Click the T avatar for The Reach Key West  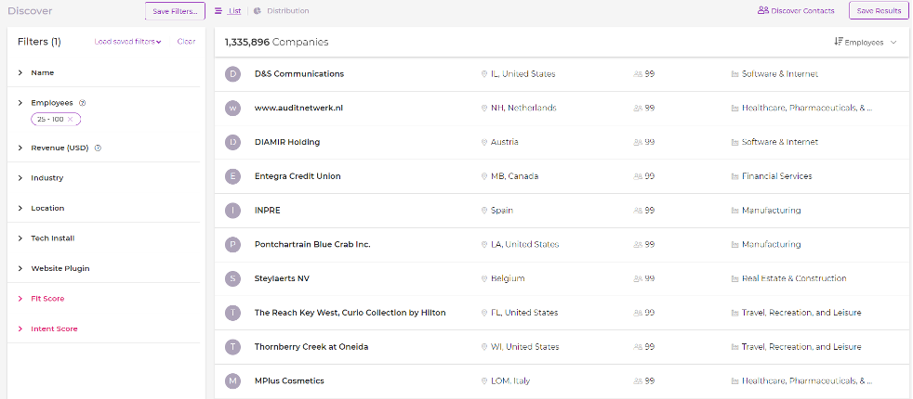pos(233,313)
